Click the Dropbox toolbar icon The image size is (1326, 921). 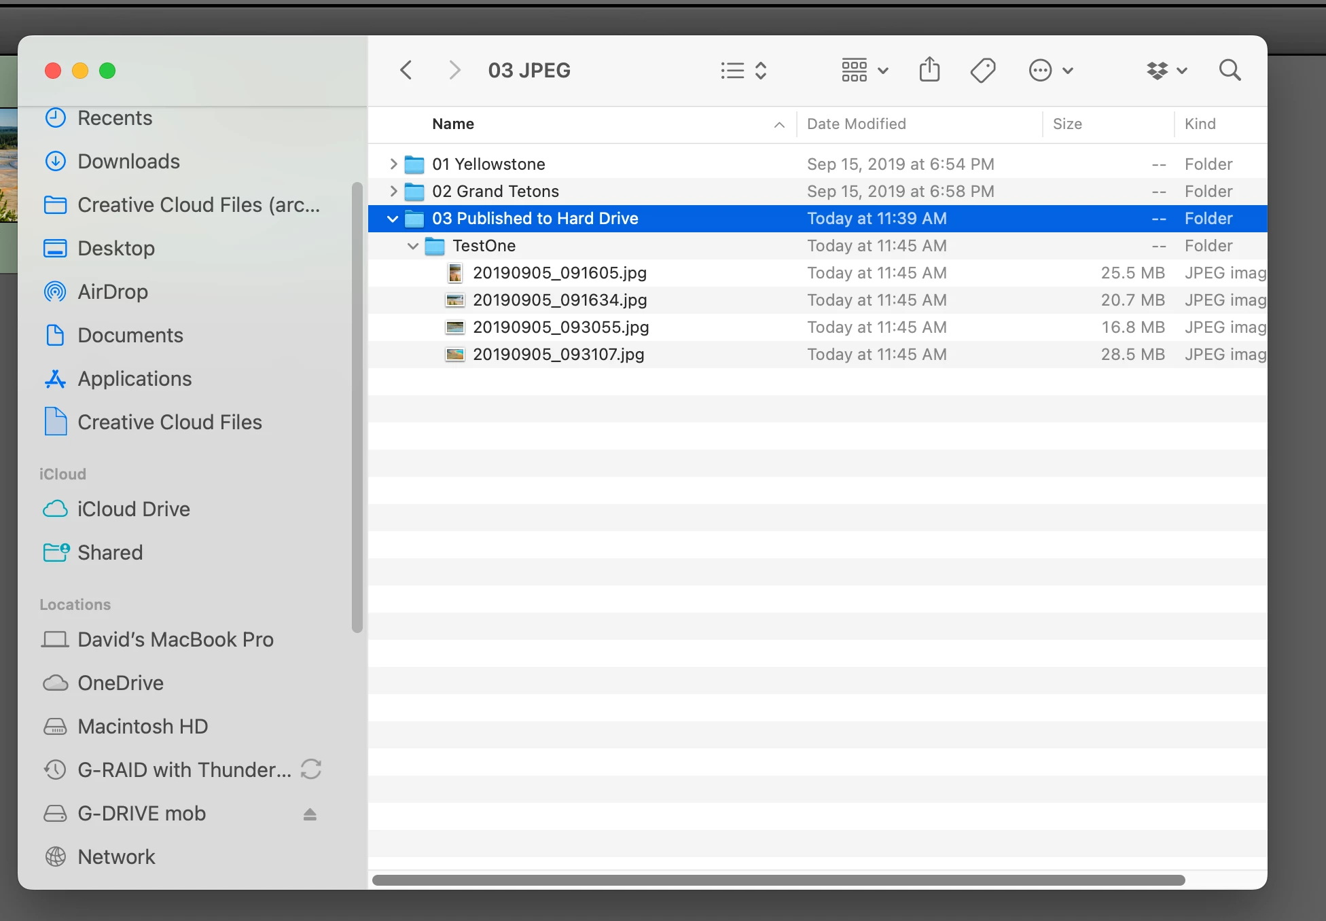point(1158,70)
